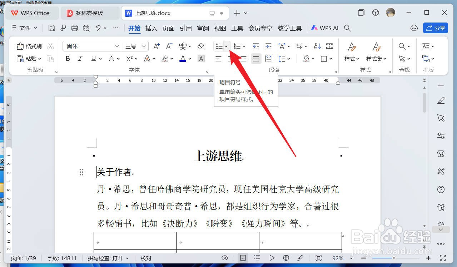The width and height of the screenshot is (457, 267).
Task: Click the 分享 share button
Action: point(435,28)
